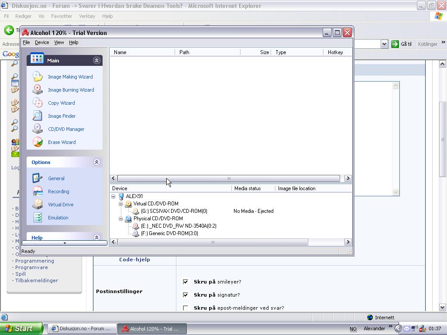Open the Internet Explorer address bar dropdown

point(384,44)
